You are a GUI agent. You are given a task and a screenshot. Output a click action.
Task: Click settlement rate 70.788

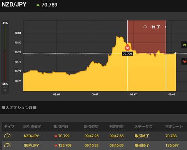click(171, 136)
